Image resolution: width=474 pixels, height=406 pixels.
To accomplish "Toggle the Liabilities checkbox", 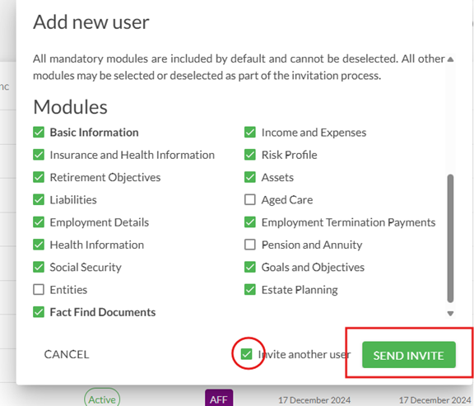I will click(x=39, y=199).
